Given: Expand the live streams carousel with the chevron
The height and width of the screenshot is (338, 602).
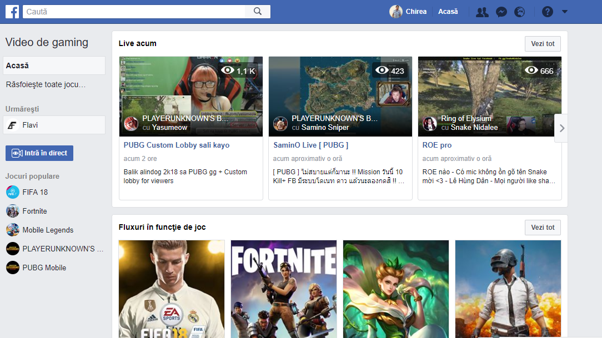Looking at the screenshot, I should click(561, 128).
